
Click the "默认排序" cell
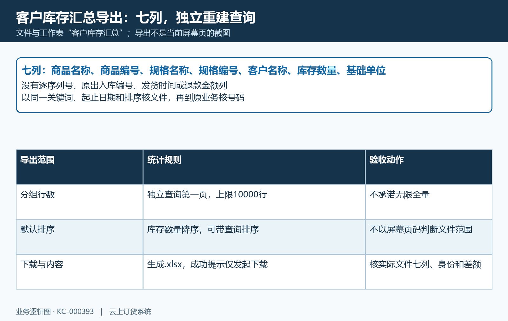pos(79,237)
